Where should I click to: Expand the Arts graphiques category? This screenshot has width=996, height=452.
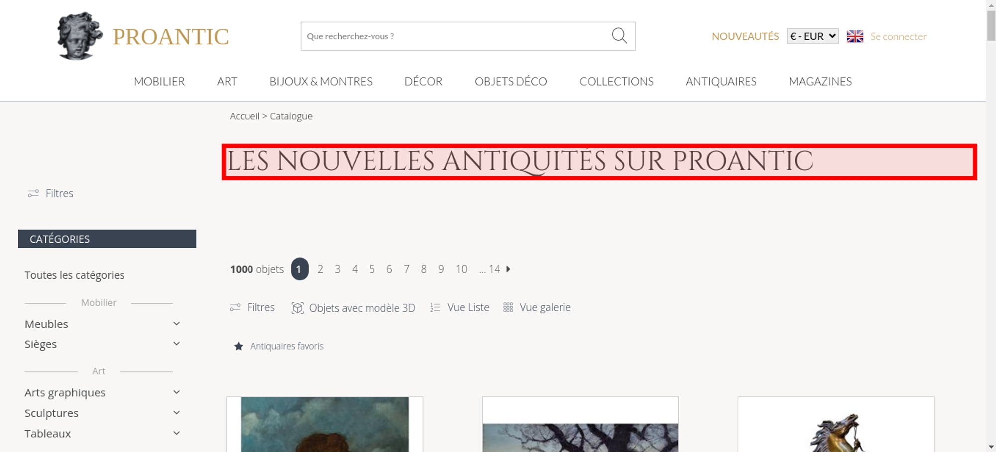click(176, 392)
